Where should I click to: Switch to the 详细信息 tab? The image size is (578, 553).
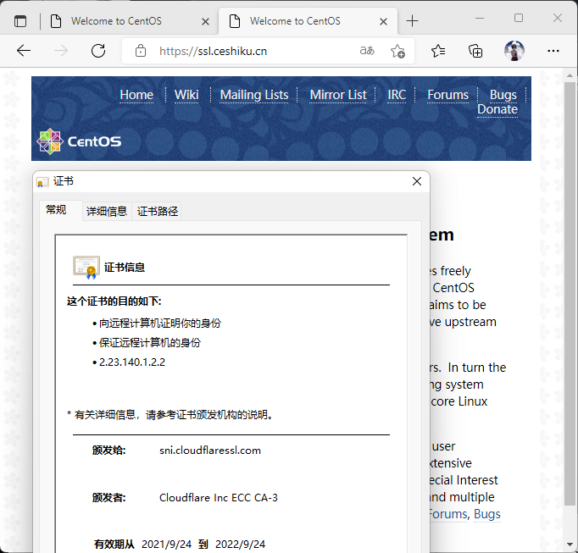(x=107, y=211)
